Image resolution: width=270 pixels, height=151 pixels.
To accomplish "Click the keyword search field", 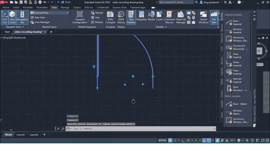I will [x=176, y=2].
